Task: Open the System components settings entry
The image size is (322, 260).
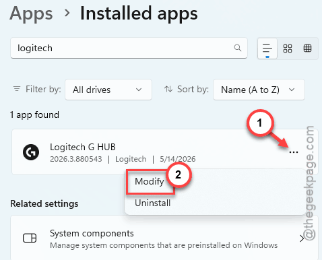Action: point(164,238)
